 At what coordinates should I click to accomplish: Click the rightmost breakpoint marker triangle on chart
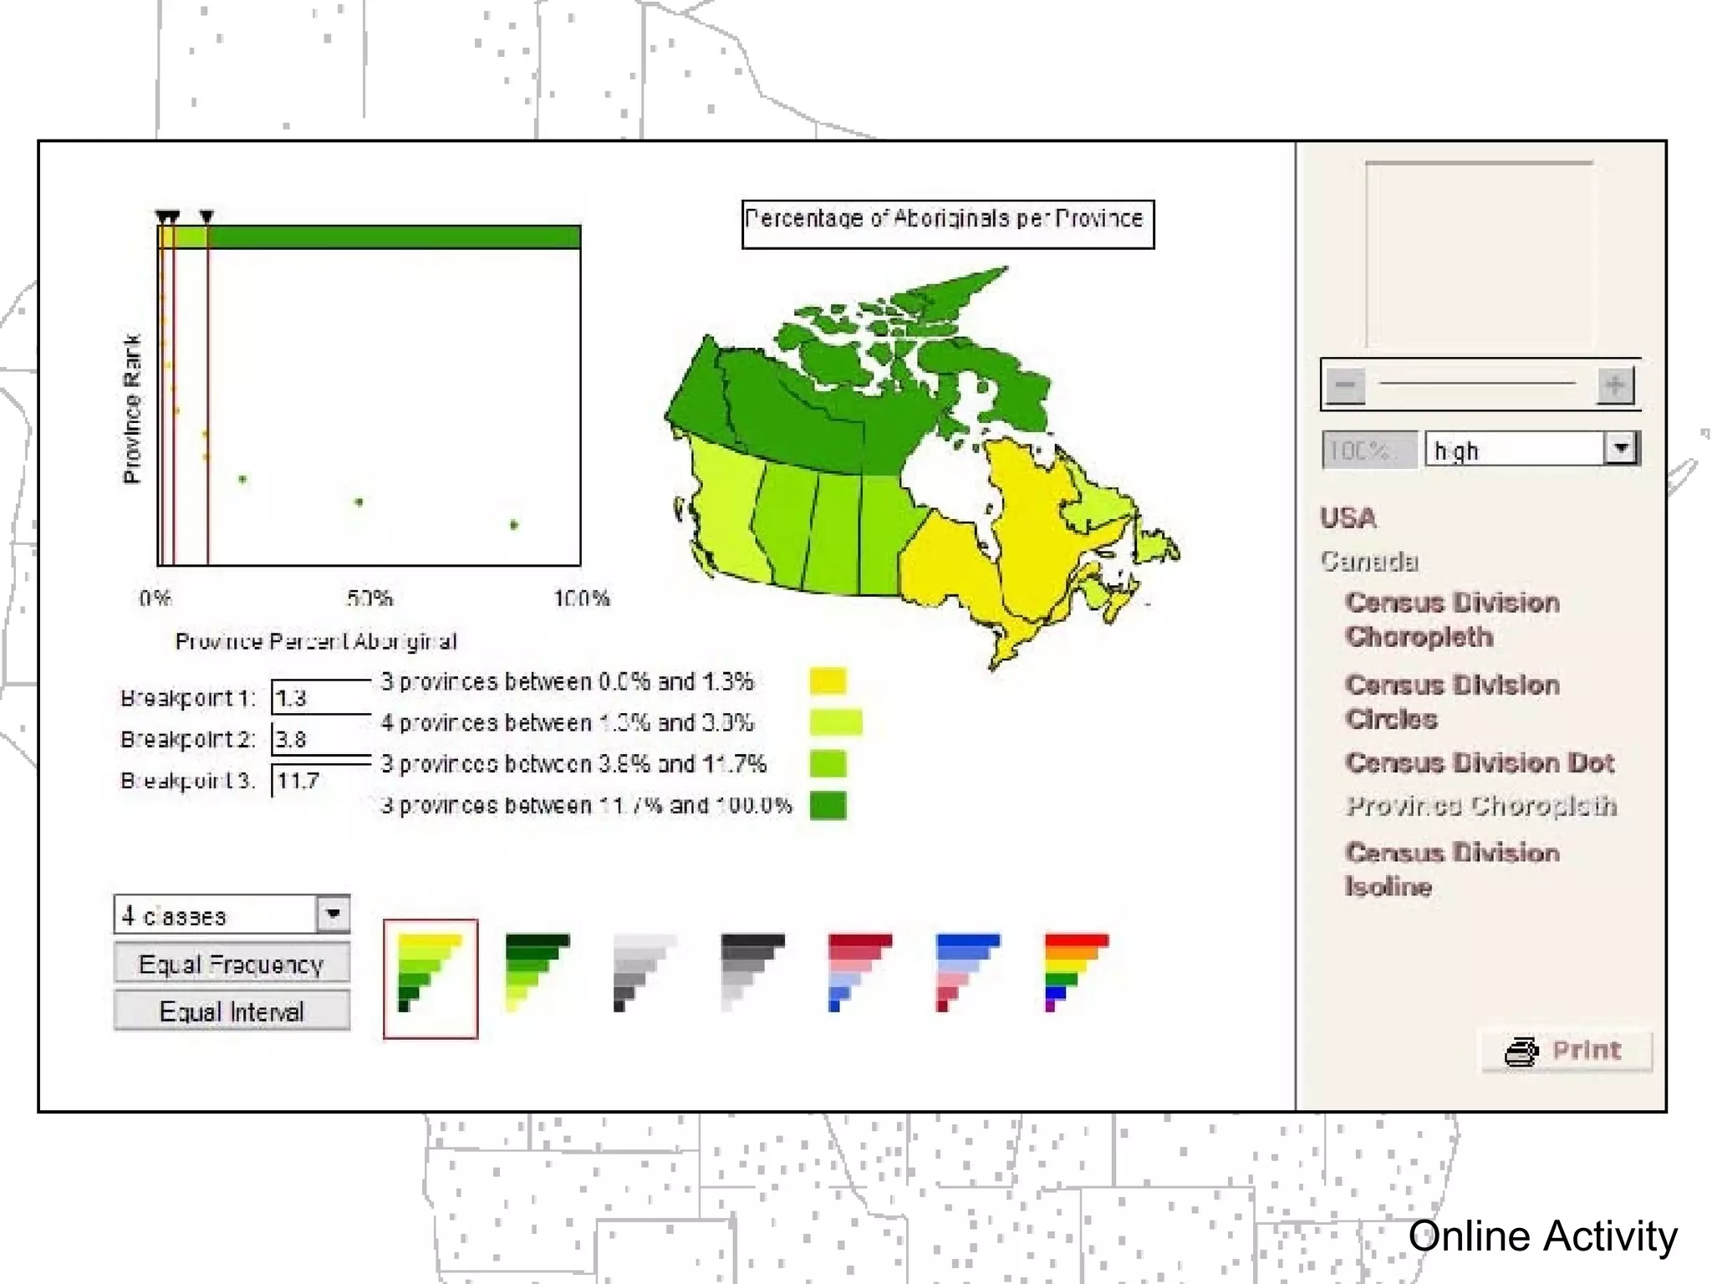point(206,217)
